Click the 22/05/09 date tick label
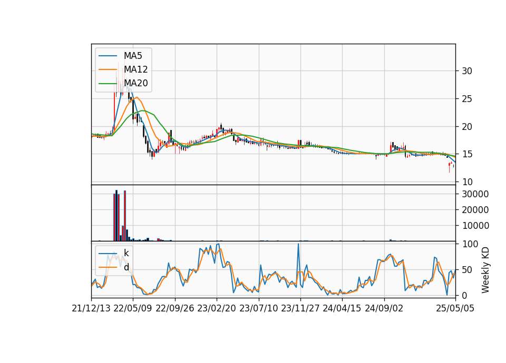 (x=133, y=308)
